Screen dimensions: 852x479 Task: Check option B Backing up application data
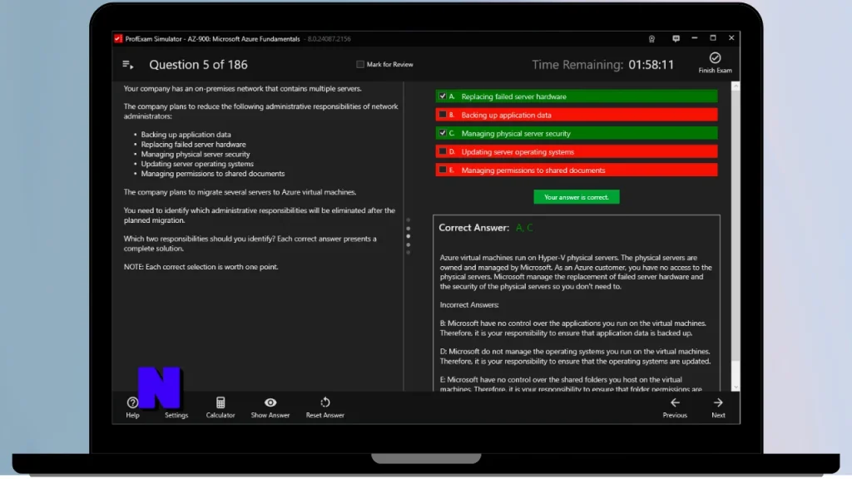pos(443,115)
